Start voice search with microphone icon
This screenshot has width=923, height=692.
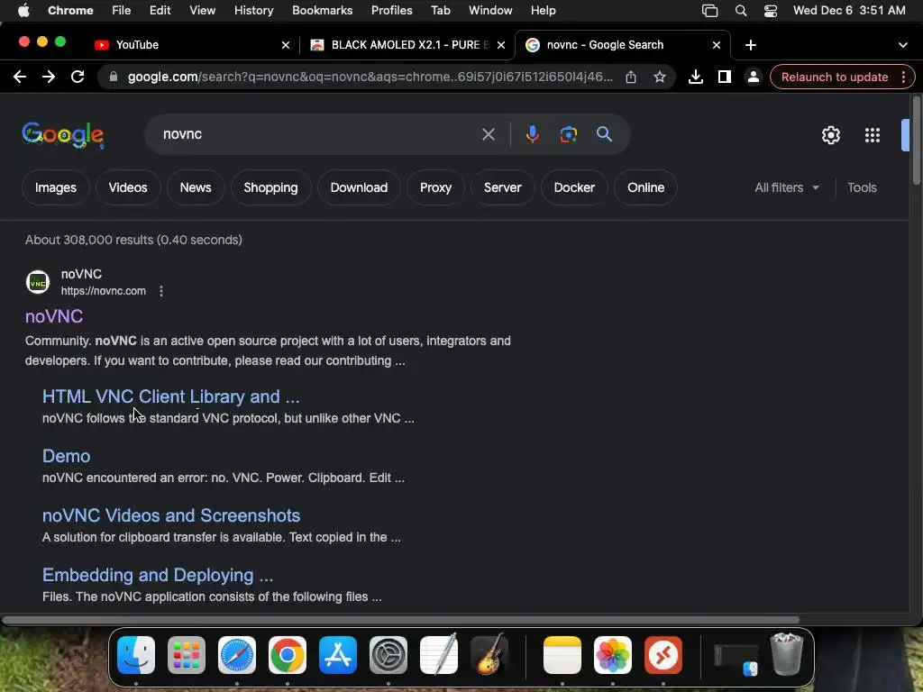(x=532, y=135)
